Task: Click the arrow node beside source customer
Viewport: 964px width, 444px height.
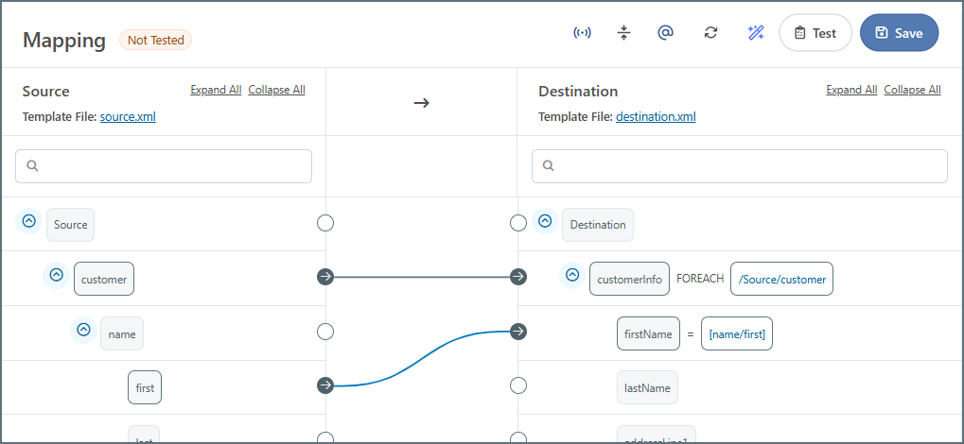Action: point(325,277)
